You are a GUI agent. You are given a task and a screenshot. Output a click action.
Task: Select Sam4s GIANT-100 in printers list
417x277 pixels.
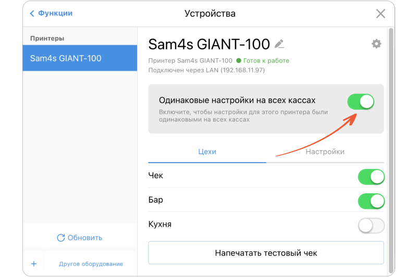coord(80,58)
